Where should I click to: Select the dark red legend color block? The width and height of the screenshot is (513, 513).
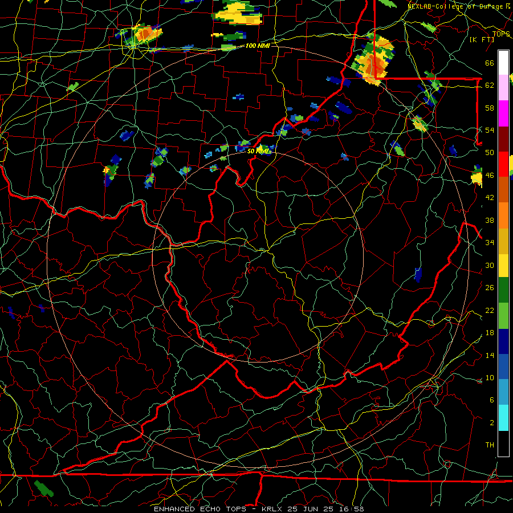point(503,139)
